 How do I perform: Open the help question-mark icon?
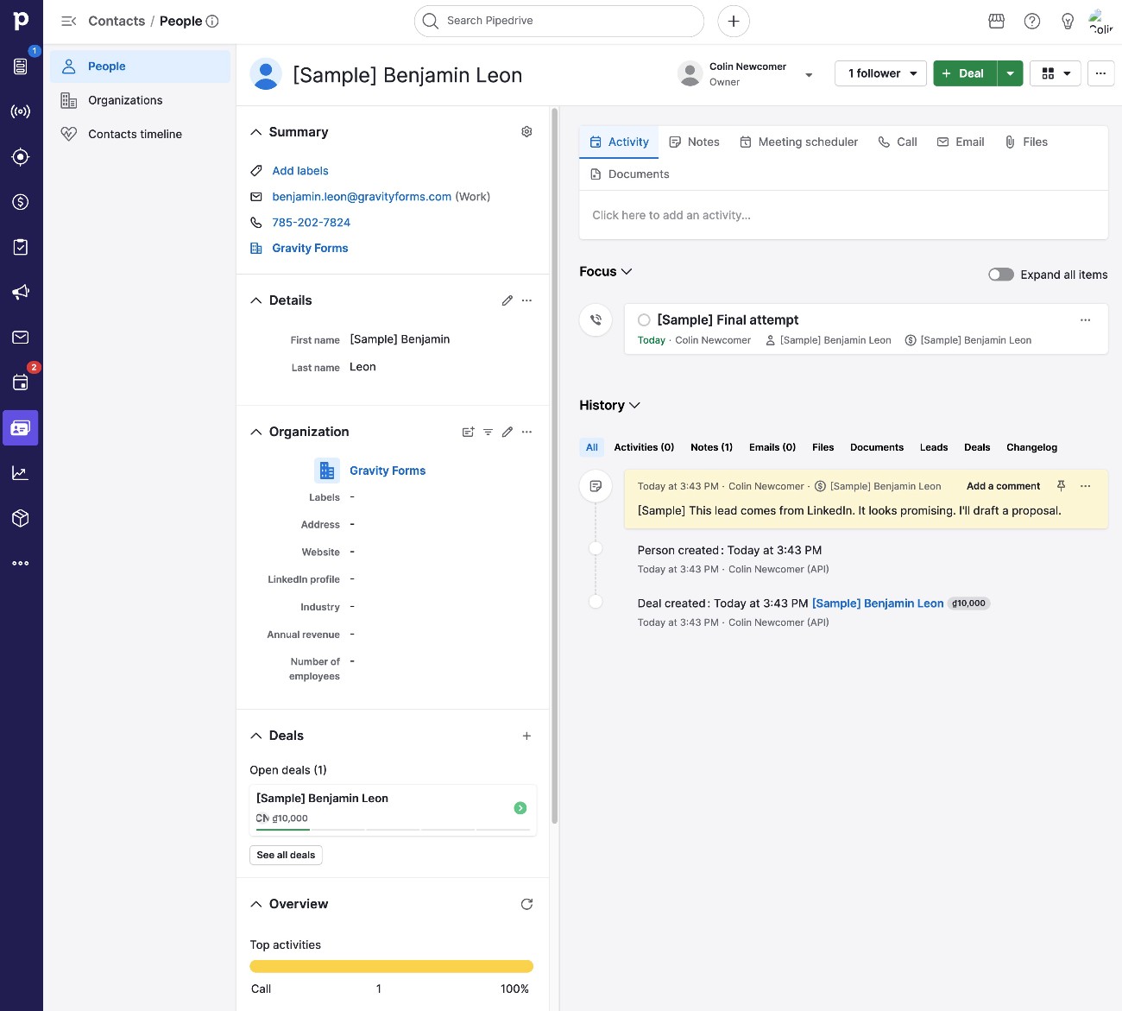[x=1032, y=21]
